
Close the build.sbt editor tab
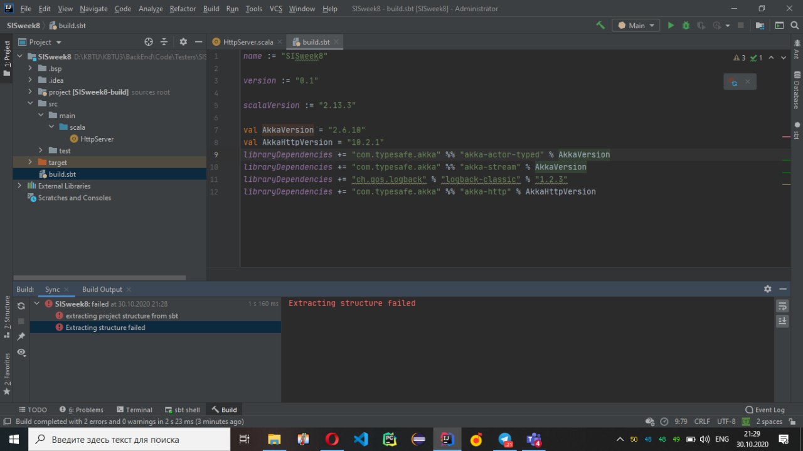pos(336,42)
